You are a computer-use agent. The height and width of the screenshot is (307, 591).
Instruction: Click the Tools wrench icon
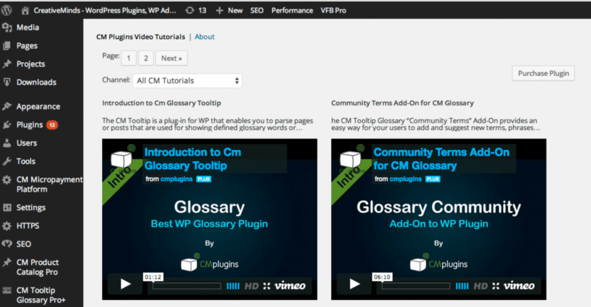(7, 161)
